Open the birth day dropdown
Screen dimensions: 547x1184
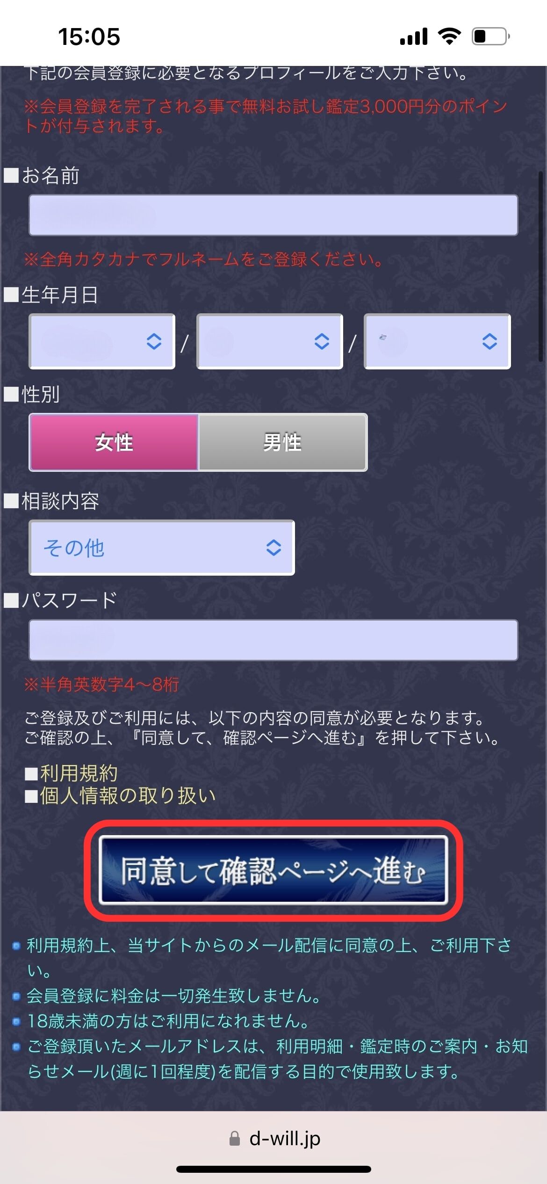(437, 341)
